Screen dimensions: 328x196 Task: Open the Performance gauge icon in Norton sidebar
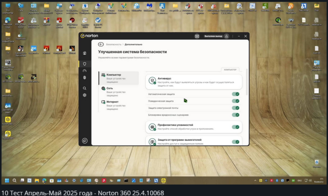coord(84,71)
